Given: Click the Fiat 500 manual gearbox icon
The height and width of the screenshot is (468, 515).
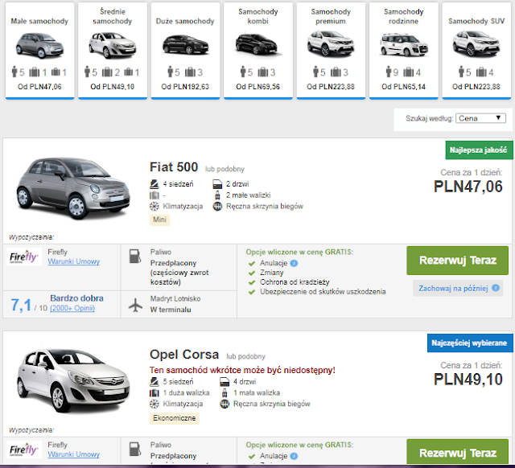Looking at the screenshot, I should (217, 206).
